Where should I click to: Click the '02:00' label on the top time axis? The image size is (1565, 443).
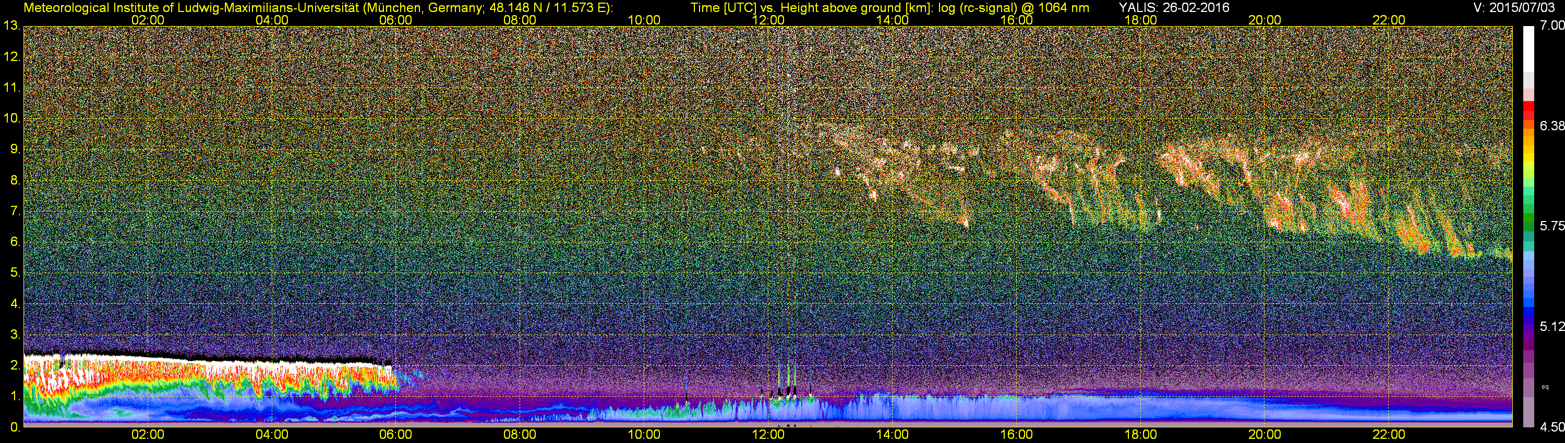point(148,20)
